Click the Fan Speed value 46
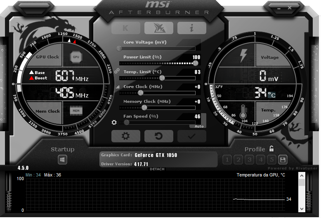 [x=198, y=116]
